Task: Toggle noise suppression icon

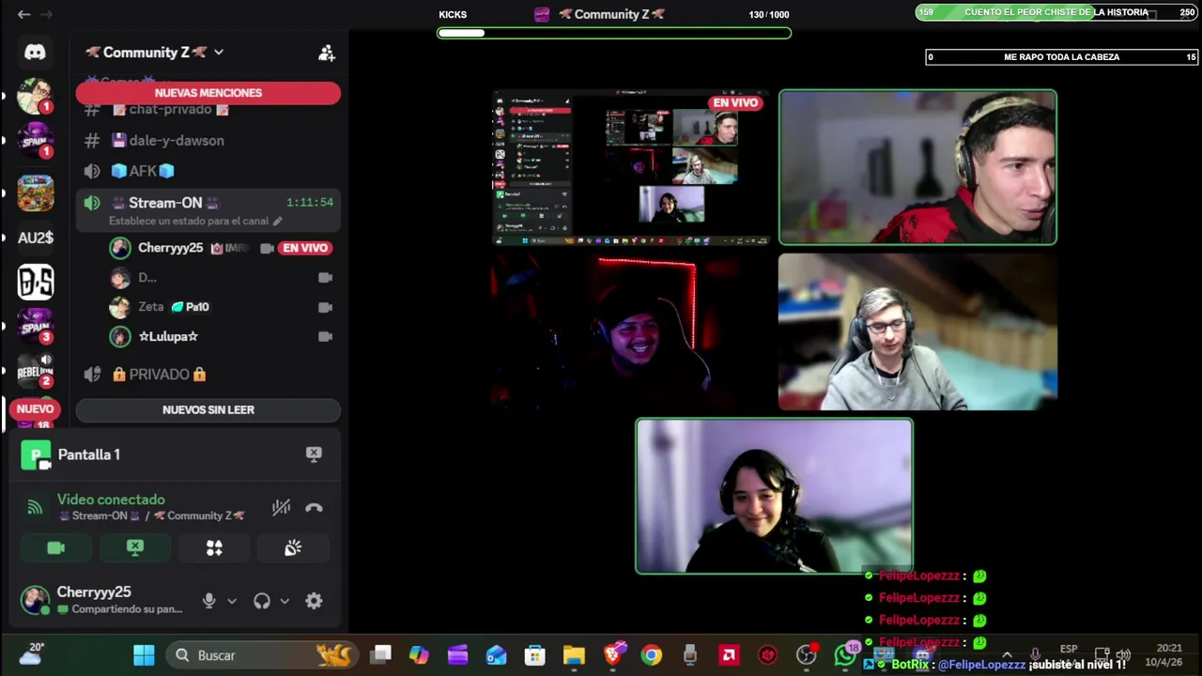Action: pos(281,508)
